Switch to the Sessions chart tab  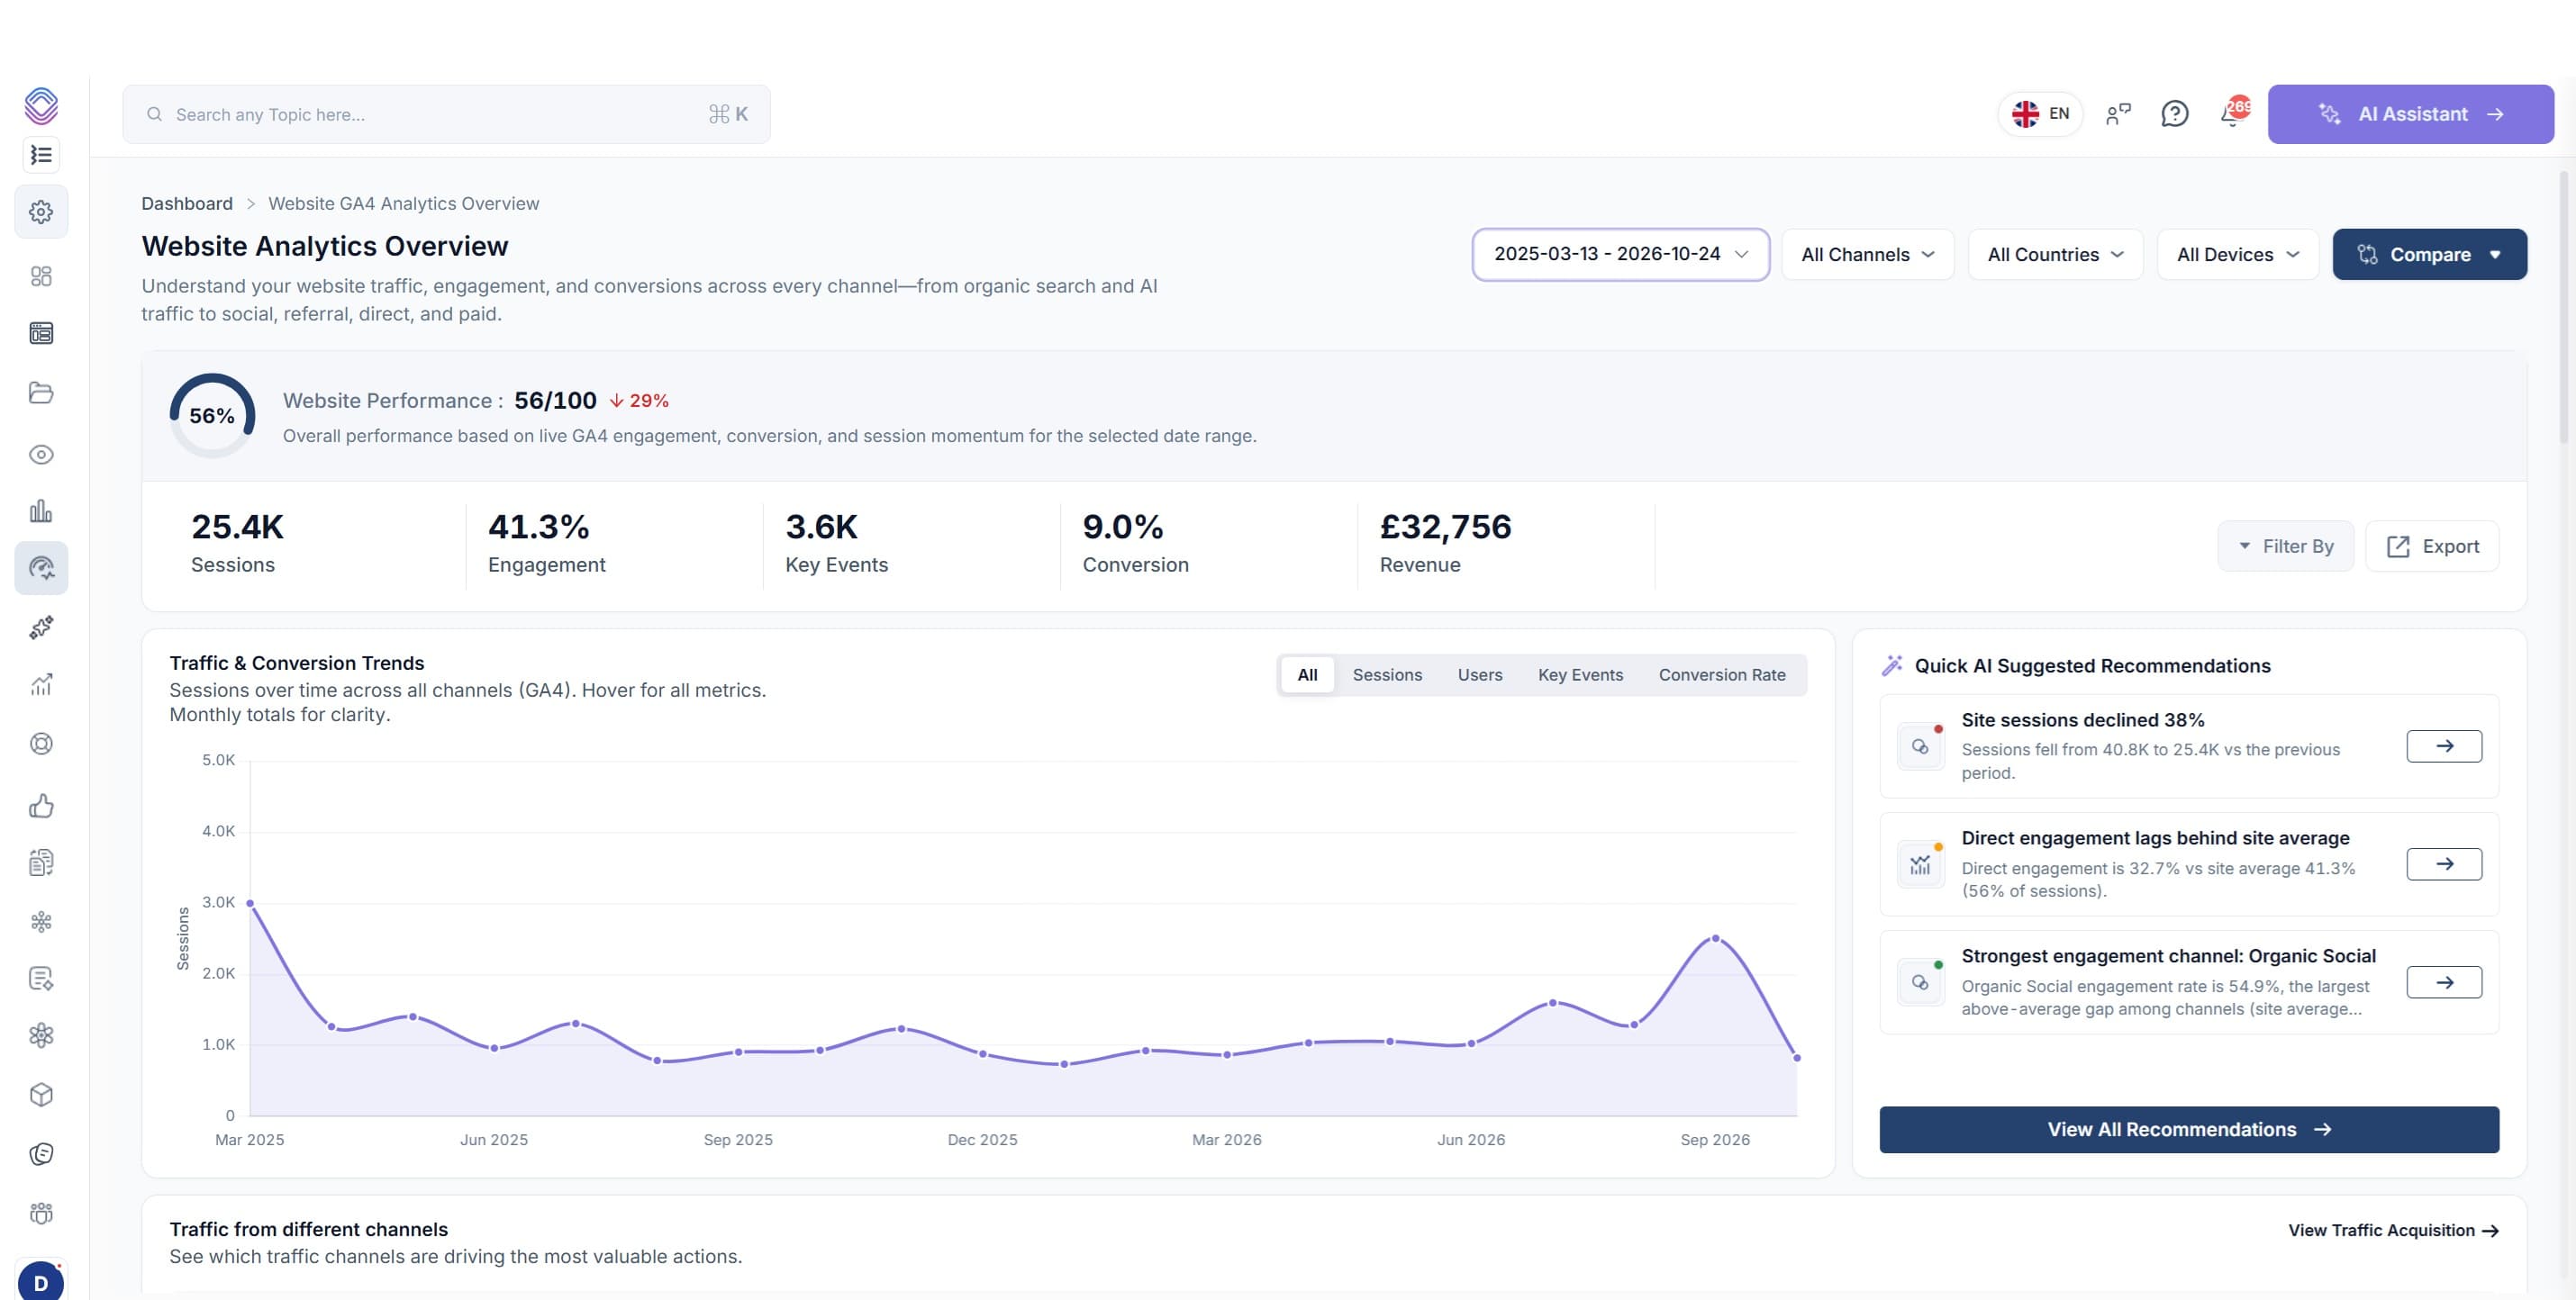coord(1387,674)
